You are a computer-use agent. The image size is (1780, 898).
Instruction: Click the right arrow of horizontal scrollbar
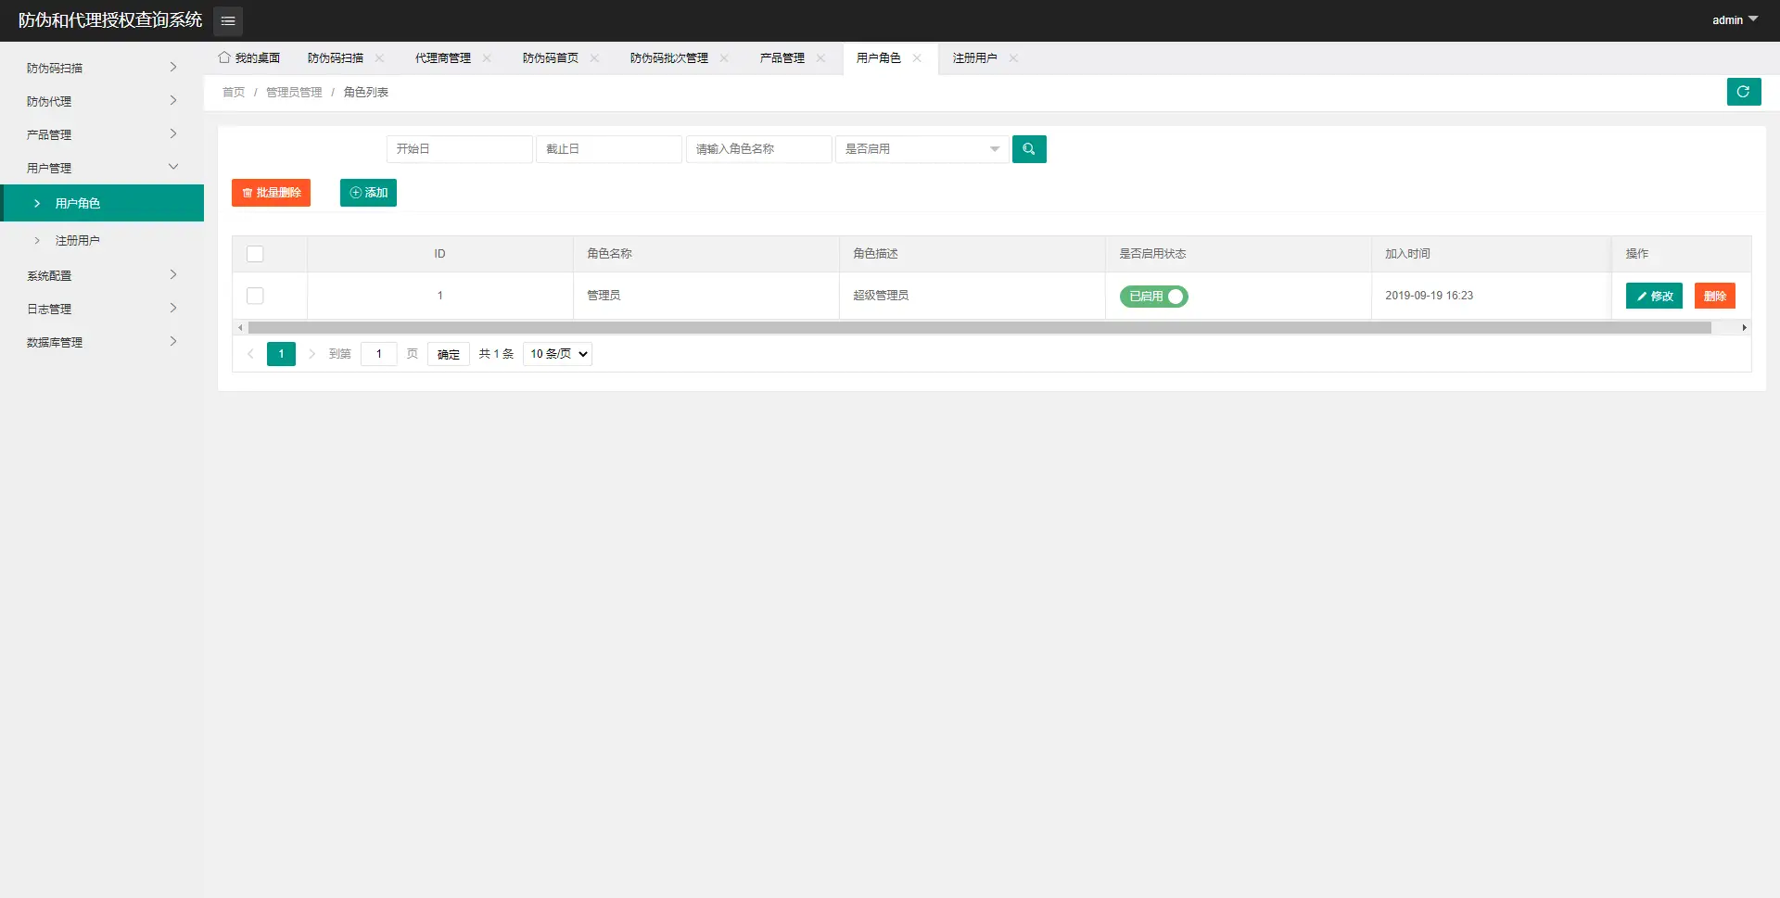(1744, 327)
